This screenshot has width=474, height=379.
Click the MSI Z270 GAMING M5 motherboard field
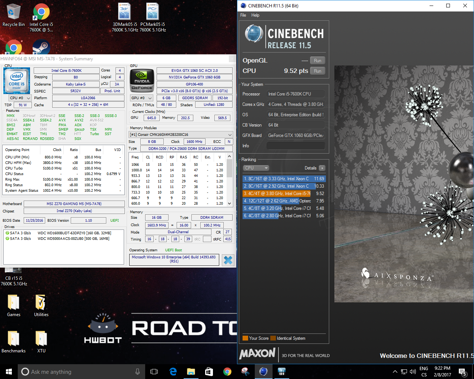(x=74, y=204)
